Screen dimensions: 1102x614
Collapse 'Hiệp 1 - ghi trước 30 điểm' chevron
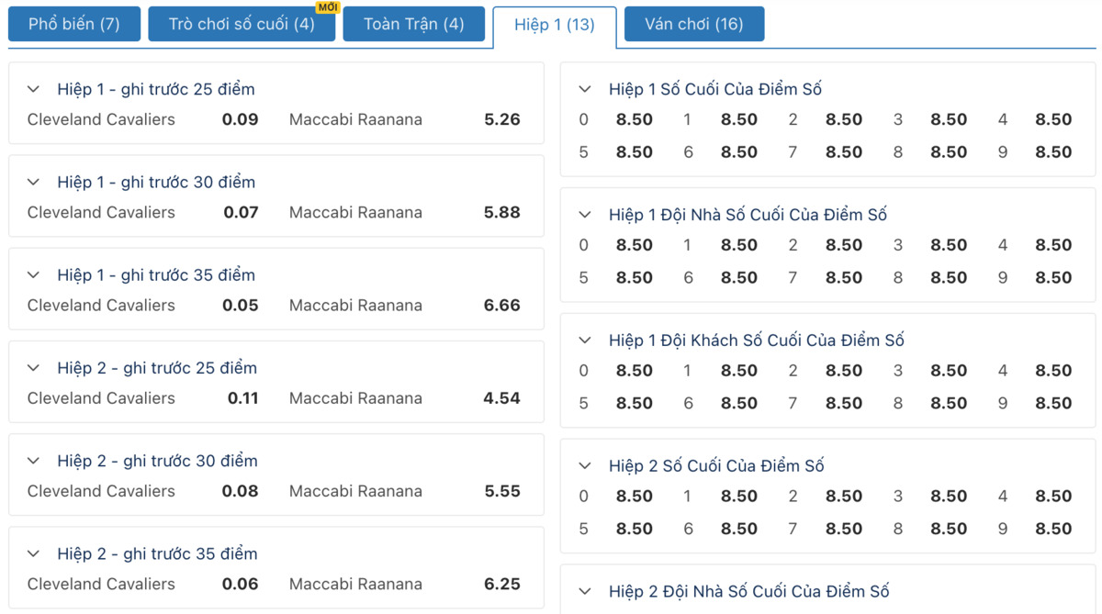coord(34,183)
